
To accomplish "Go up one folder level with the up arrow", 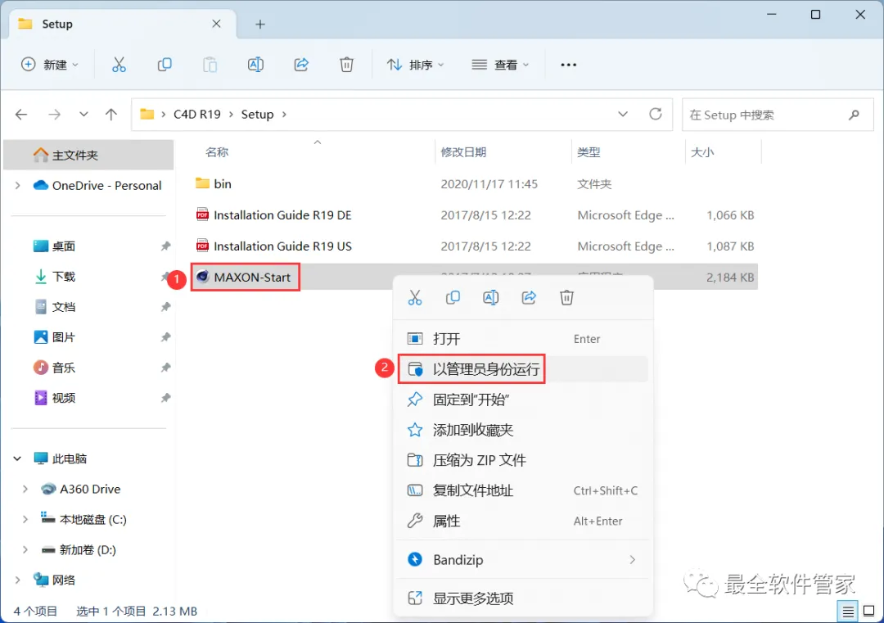I will click(111, 115).
